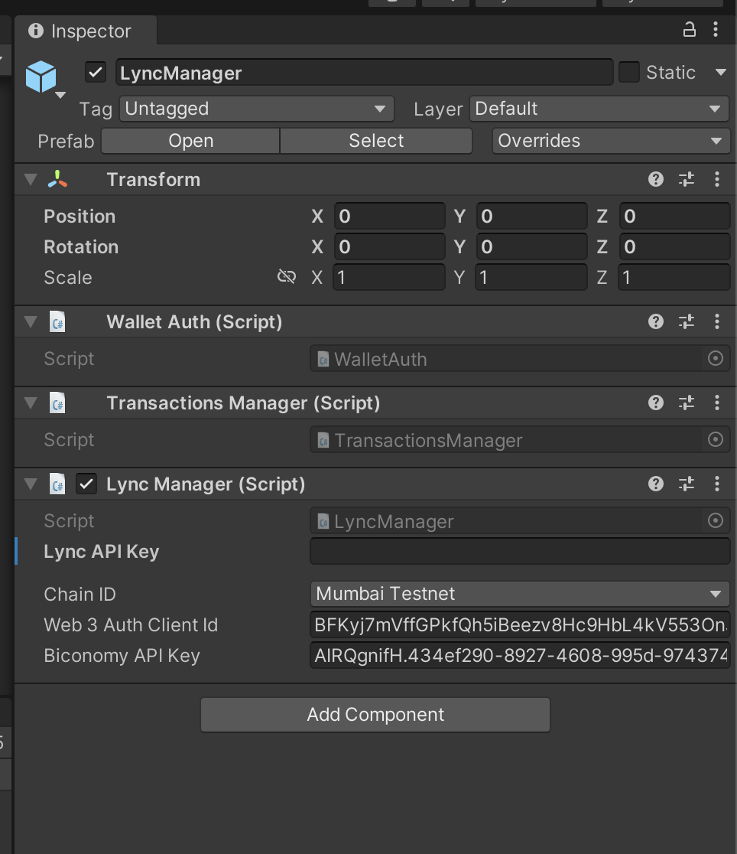Open the prefab Overrides dropdown

(x=611, y=141)
